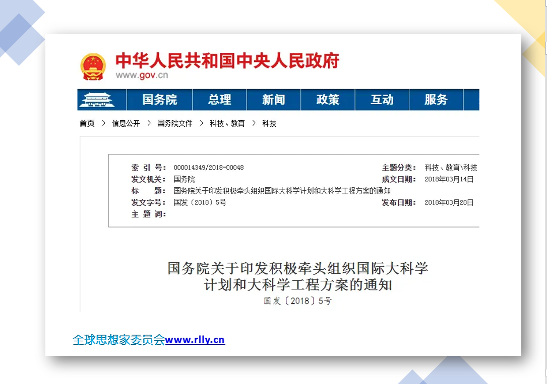Open the 国务院 navigation tab

pos(160,100)
